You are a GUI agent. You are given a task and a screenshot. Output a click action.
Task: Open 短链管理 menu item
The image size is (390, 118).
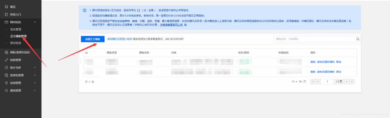tap(15, 60)
